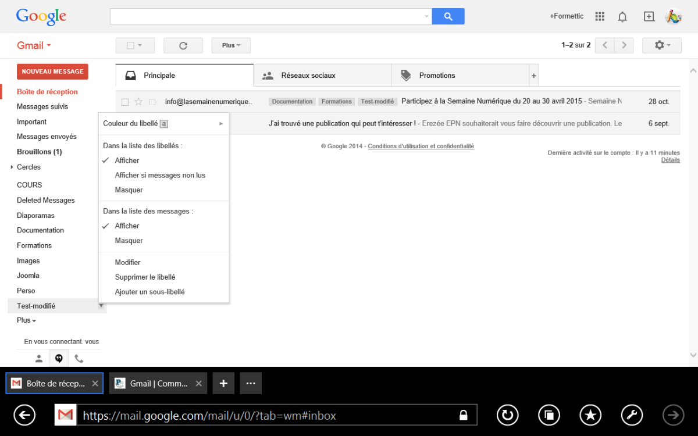Image resolution: width=698 pixels, height=436 pixels.
Task: Open the Plus actions dropdown in toolbar
Action: point(231,45)
